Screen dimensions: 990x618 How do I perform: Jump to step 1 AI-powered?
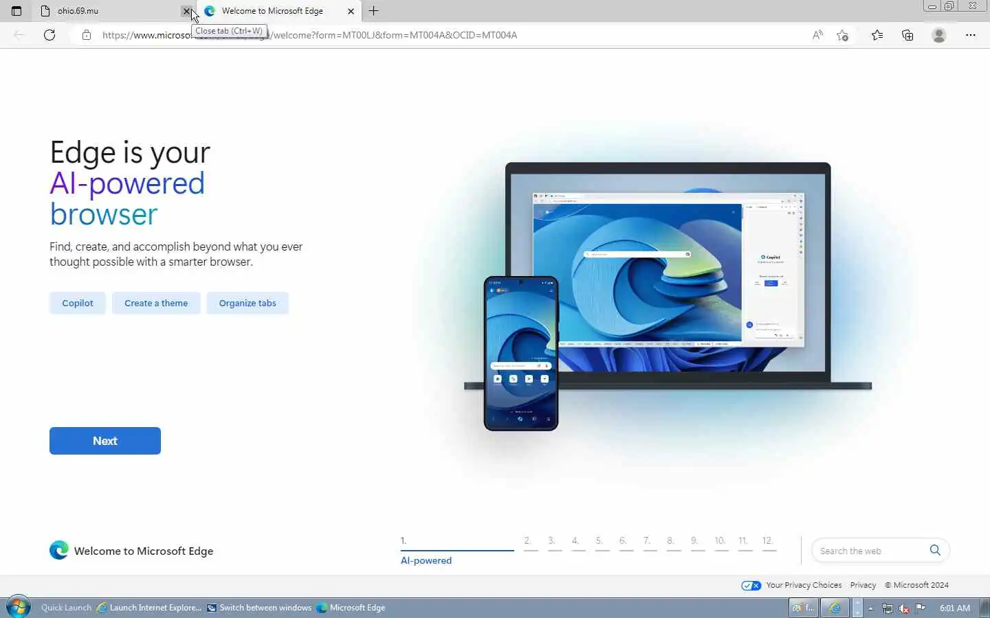[457, 551]
